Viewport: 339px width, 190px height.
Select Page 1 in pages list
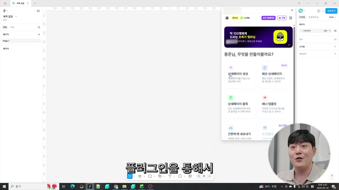click(x=21, y=41)
